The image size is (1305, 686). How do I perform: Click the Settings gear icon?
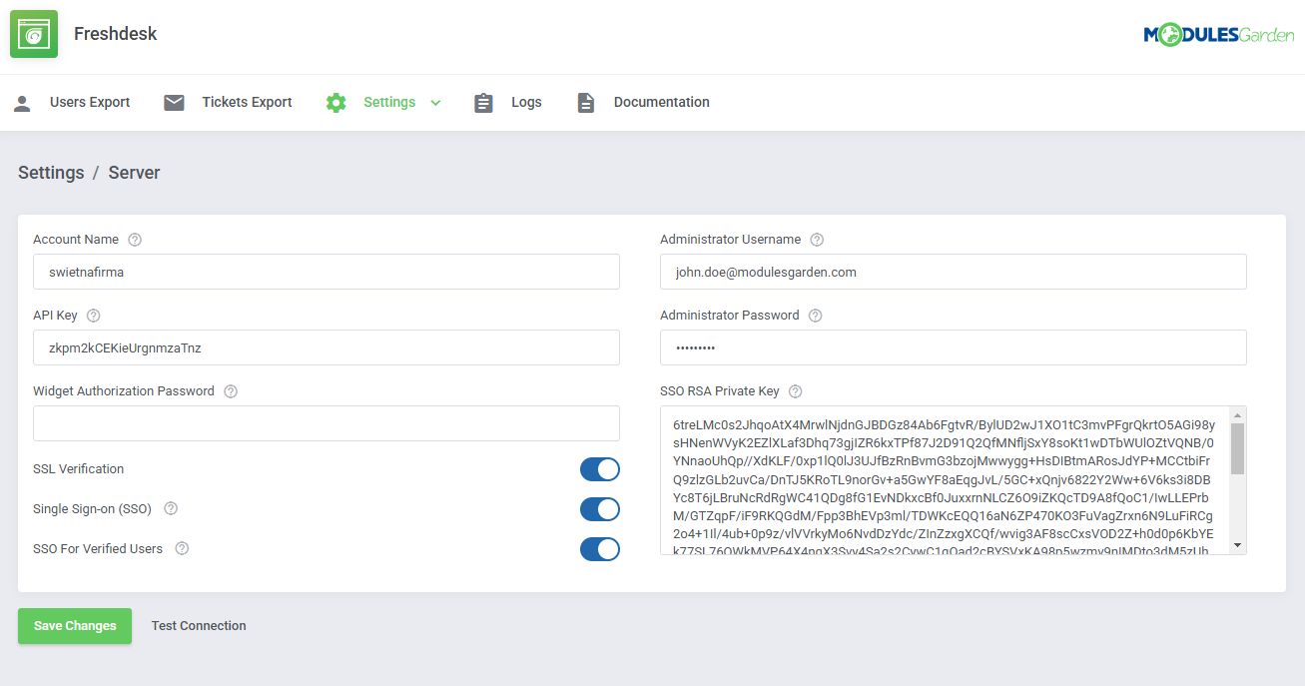335,101
